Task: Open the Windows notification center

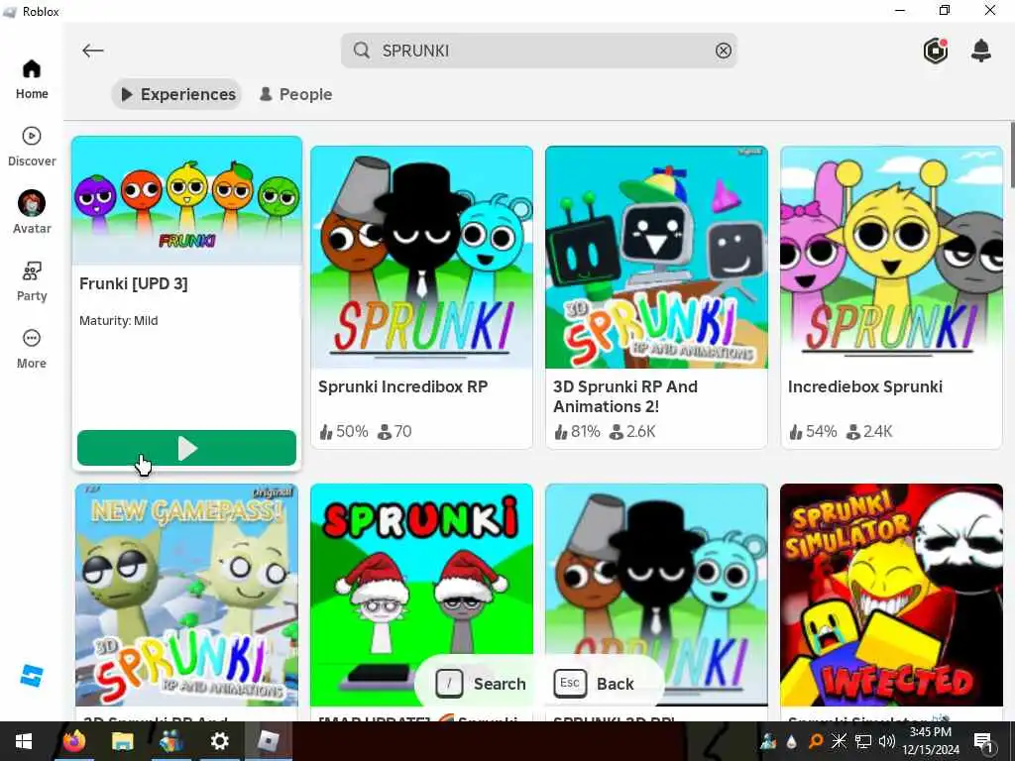Action: click(983, 741)
